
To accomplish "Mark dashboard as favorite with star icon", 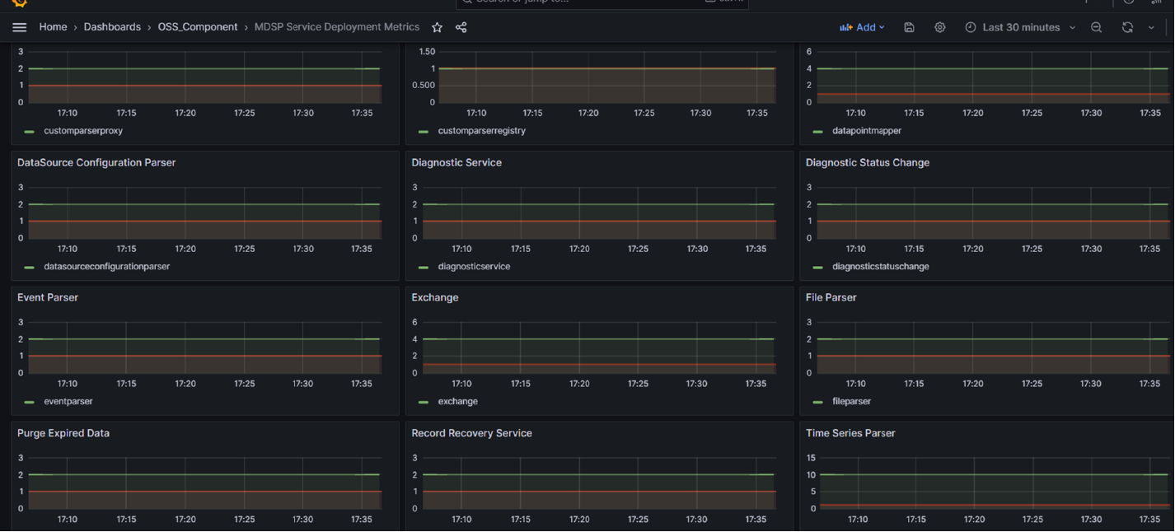I will point(438,27).
